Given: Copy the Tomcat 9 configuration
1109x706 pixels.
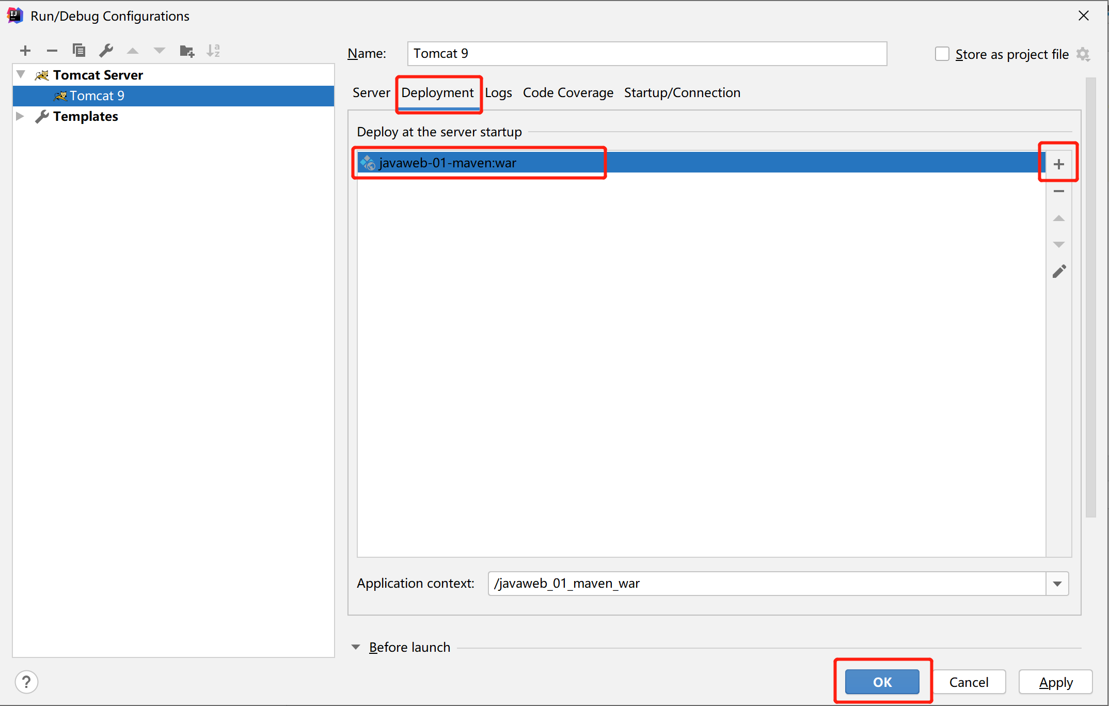Looking at the screenshot, I should (78, 50).
